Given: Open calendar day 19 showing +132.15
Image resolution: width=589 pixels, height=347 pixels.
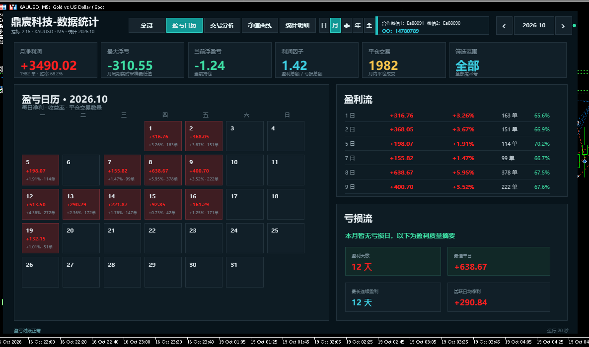Looking at the screenshot, I should pos(41,238).
